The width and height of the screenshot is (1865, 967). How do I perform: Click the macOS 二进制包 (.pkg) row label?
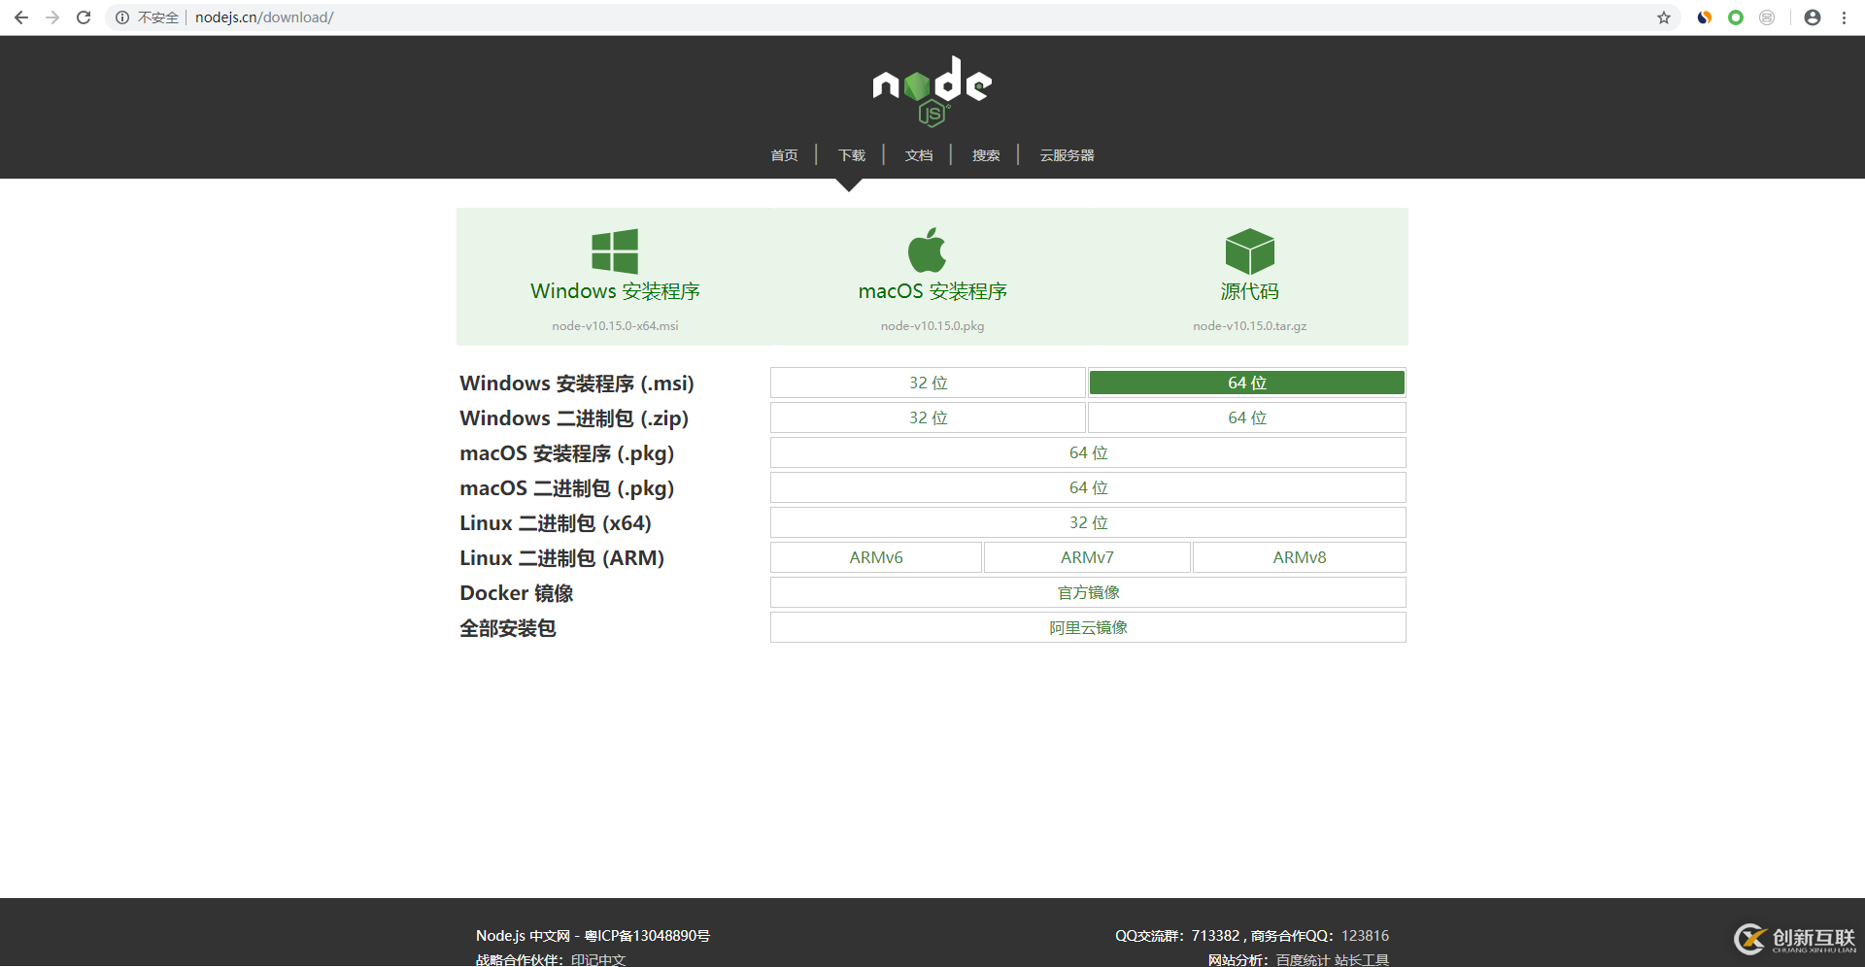pos(567,488)
